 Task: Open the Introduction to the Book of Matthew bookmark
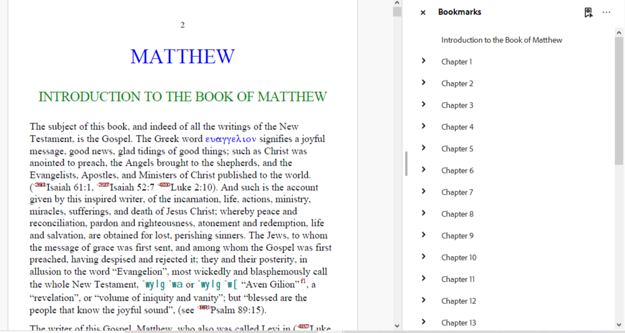click(501, 40)
